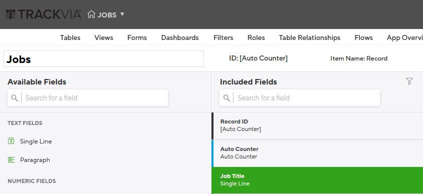Select the Paragraph available field
Screen dimensions: 423x194
(x=35, y=160)
